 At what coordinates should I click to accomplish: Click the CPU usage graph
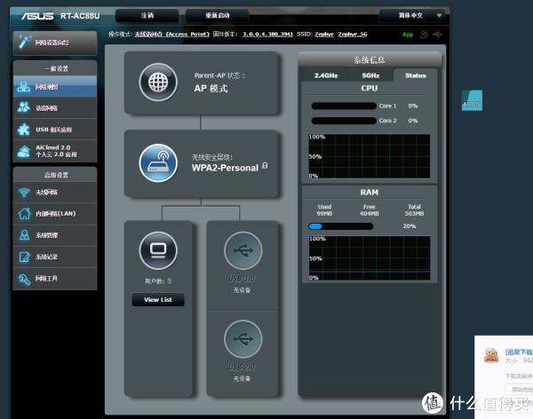coord(370,156)
